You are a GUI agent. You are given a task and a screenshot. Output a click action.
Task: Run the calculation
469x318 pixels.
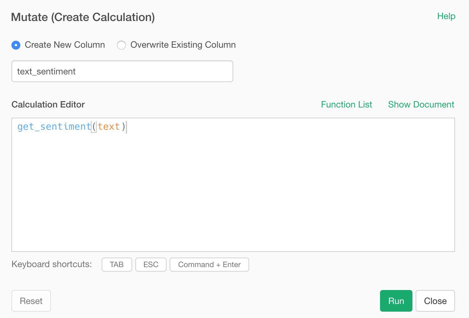pos(396,301)
